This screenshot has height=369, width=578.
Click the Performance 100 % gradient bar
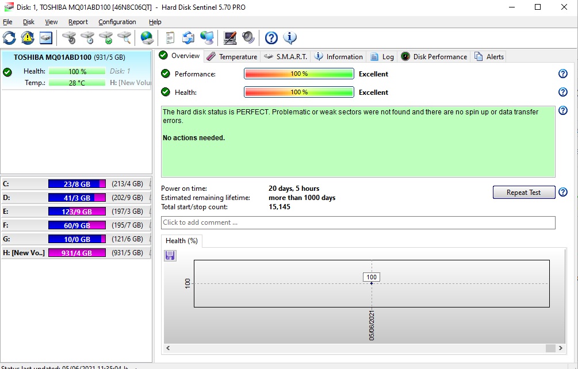299,74
